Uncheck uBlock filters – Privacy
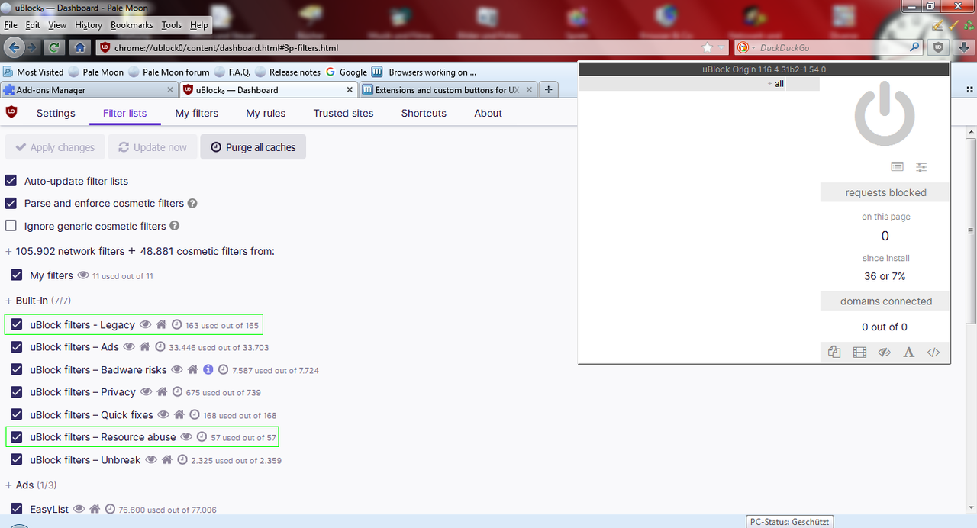Screen dimensions: 977x528 coord(17,392)
